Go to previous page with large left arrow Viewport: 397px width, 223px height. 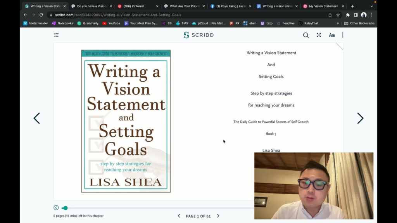(x=37, y=118)
